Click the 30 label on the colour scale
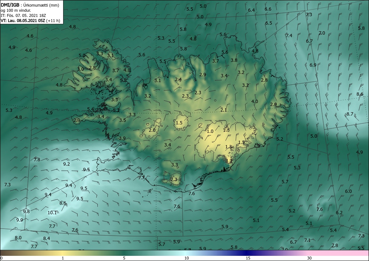369x261 pixels. (x=310, y=258)
